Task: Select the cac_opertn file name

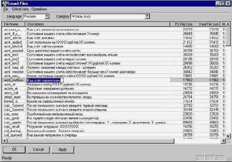Action: [13, 122]
